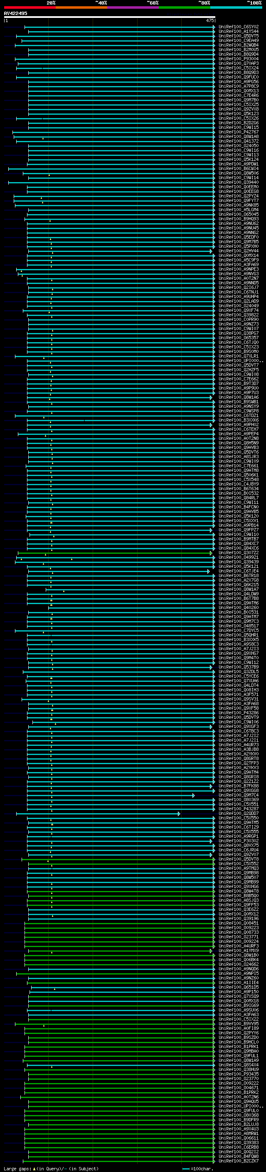This screenshot has height=1172, width=266.
Task: Click hit label UniRef100_Q3ZDL5
Action: point(239,671)
